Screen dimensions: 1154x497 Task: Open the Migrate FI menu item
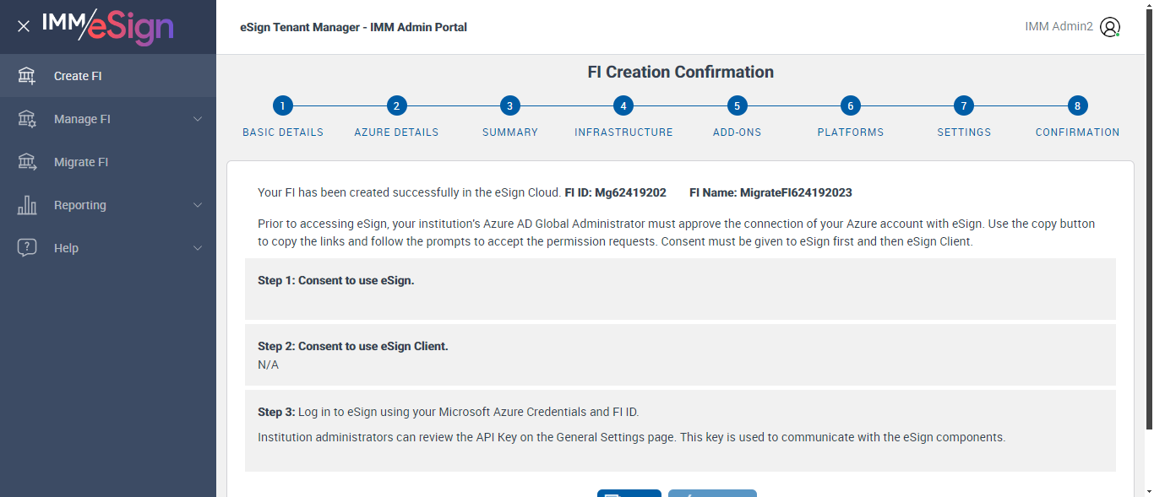tap(81, 162)
